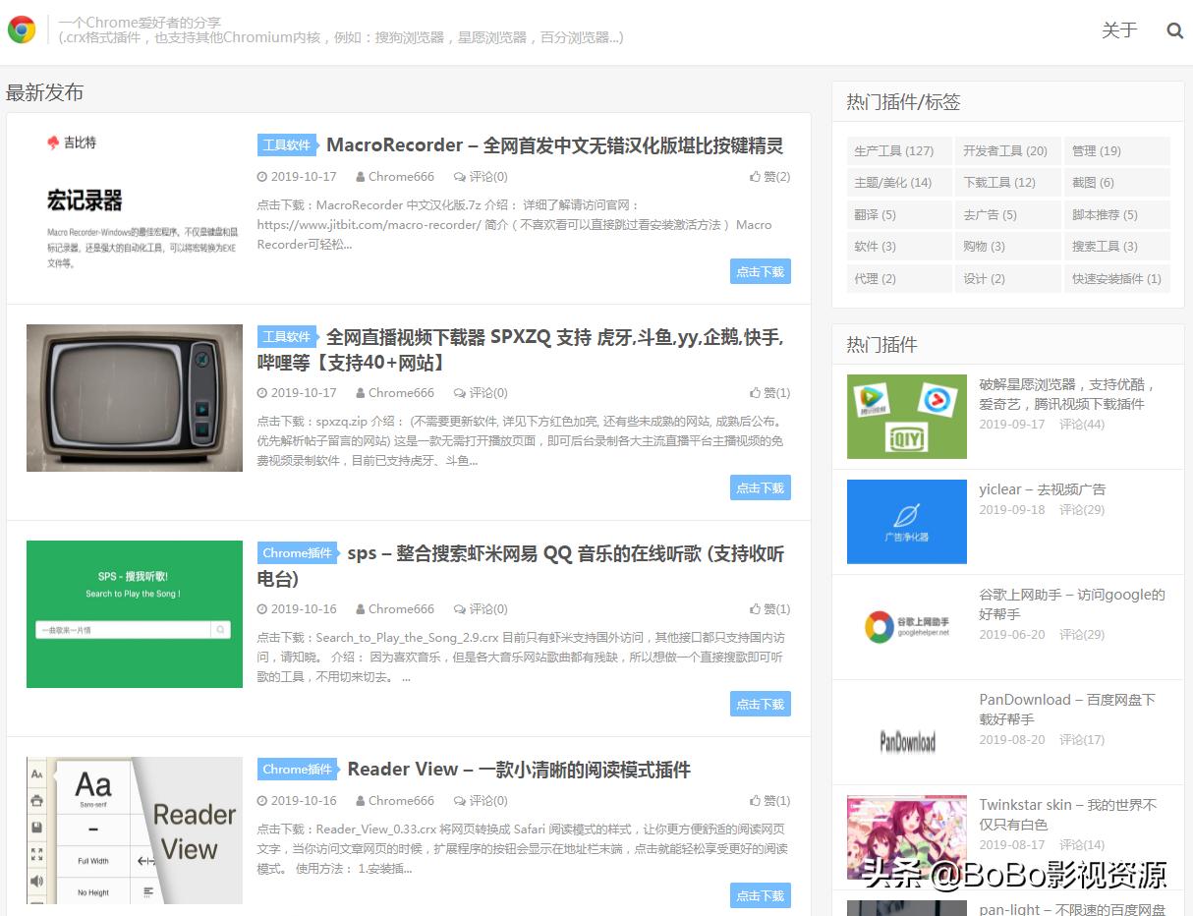Image resolution: width=1193 pixels, height=916 pixels.
Task: Click the green SPS music search thumbnail
Action: (134, 613)
